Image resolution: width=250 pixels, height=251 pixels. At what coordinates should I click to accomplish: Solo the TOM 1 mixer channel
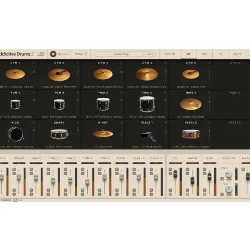(x=48, y=173)
